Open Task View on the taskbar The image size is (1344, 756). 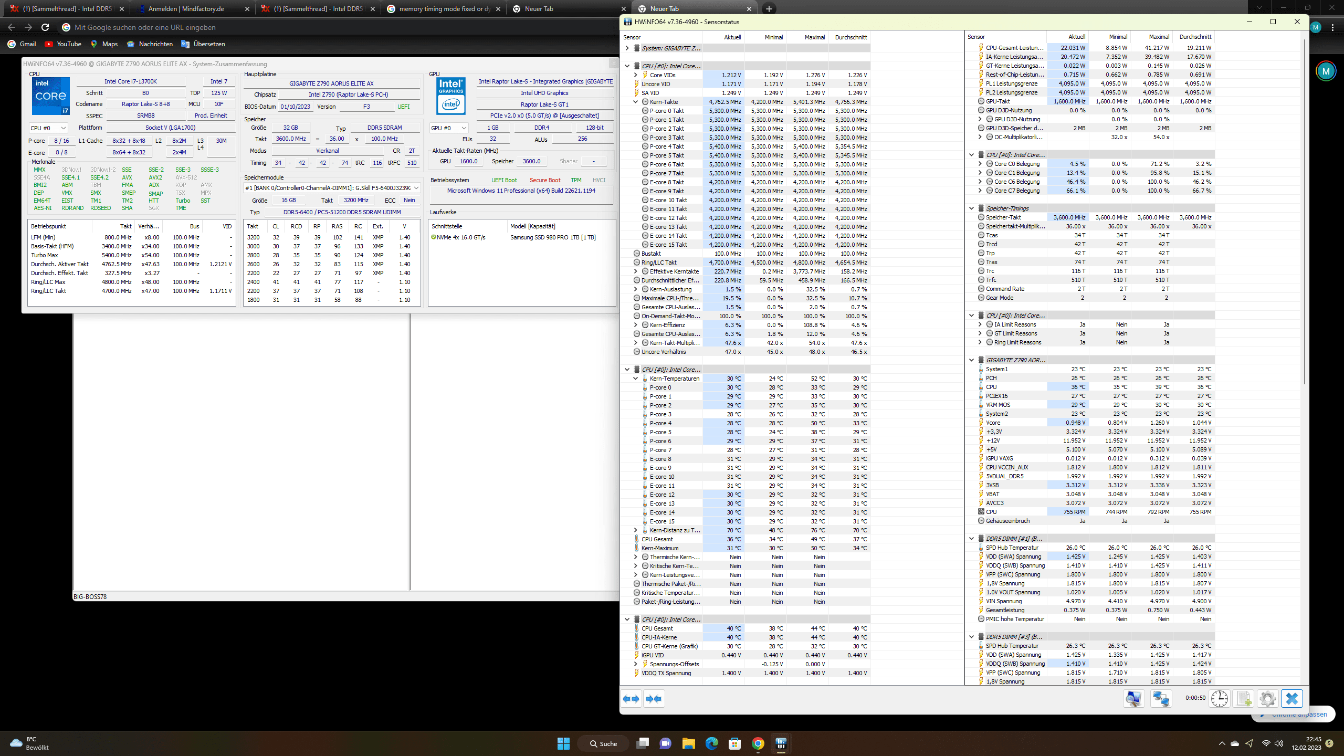[643, 743]
